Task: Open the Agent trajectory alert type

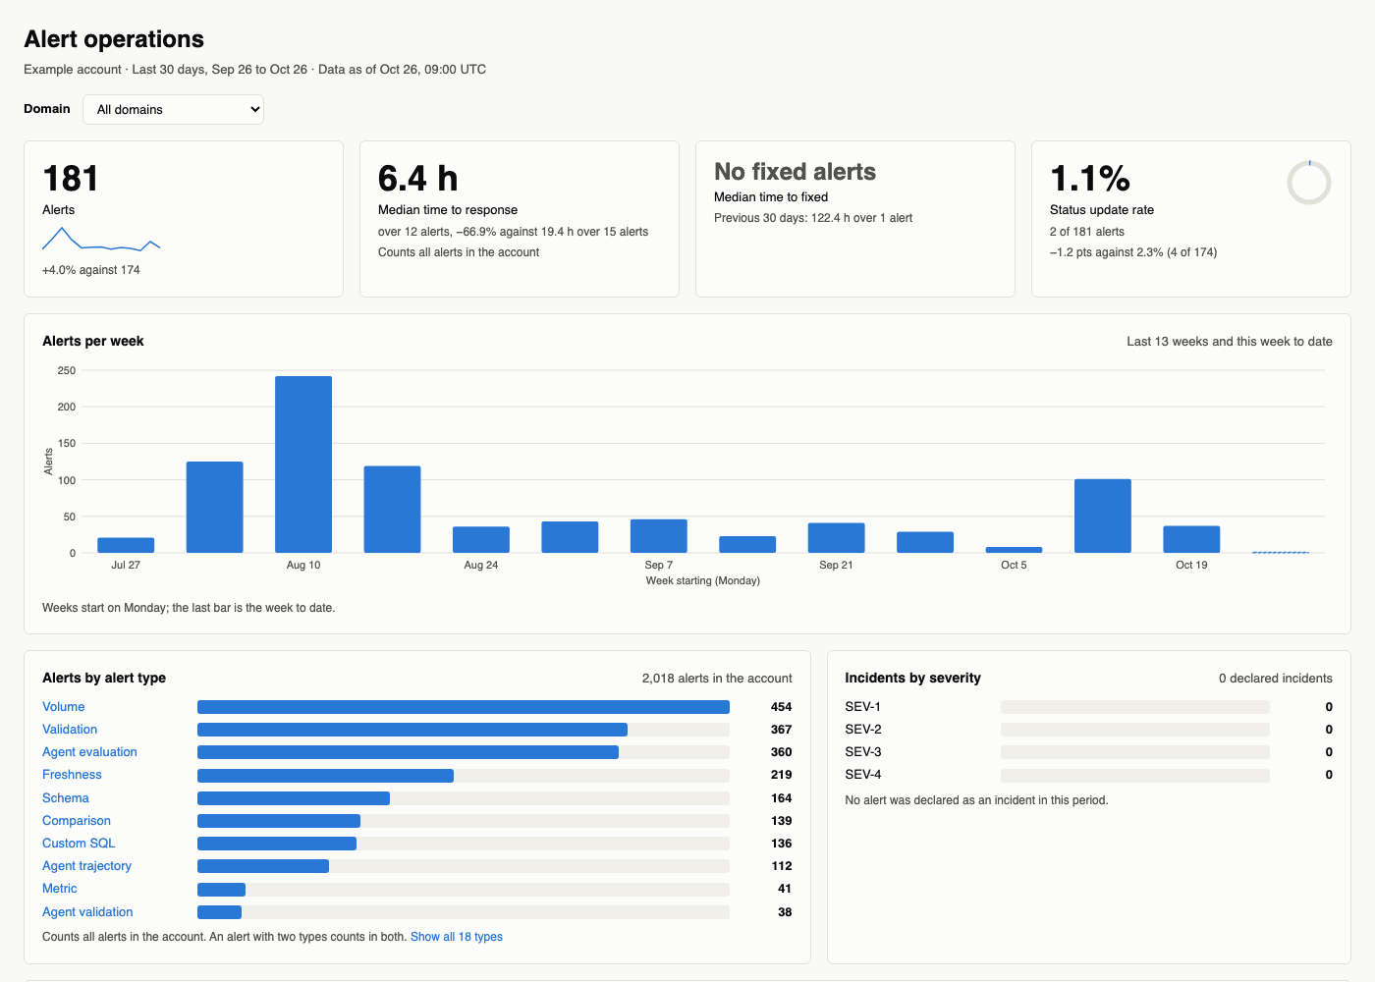Action: click(x=86, y=866)
